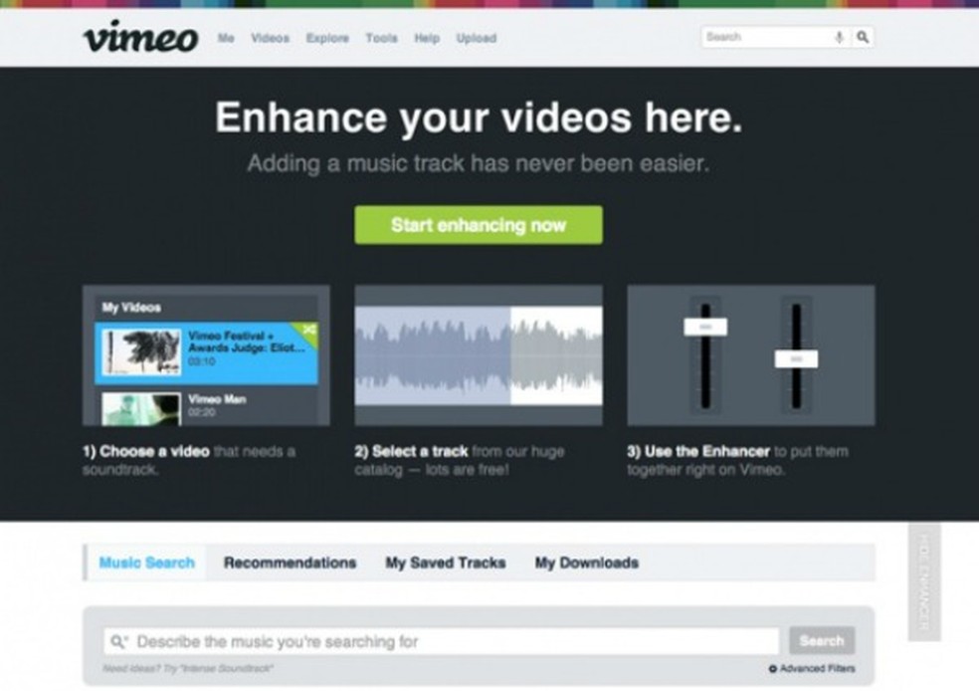This screenshot has height=691, width=979.
Task: Click the magnifier icon in music search field
Action: pyautogui.click(x=119, y=640)
